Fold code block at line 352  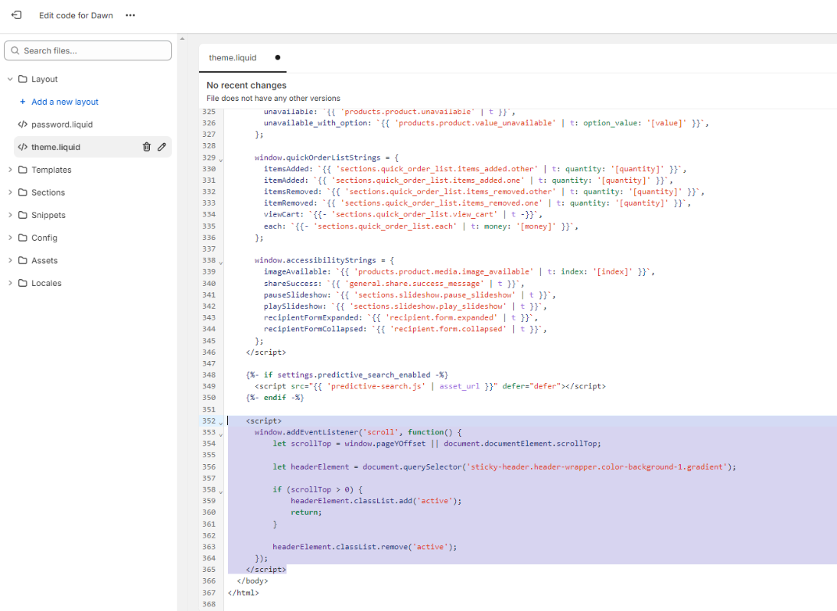(221, 422)
